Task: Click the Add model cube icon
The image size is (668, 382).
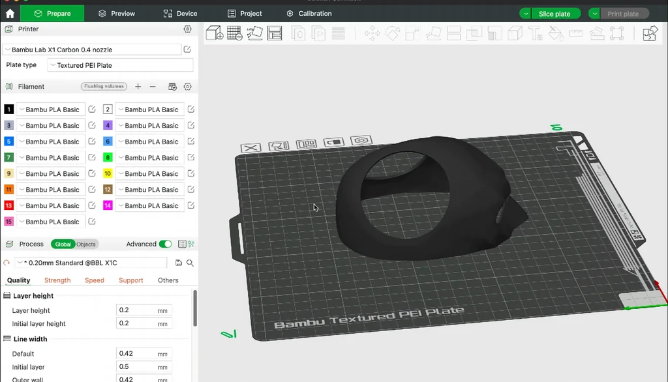Action: click(214, 33)
